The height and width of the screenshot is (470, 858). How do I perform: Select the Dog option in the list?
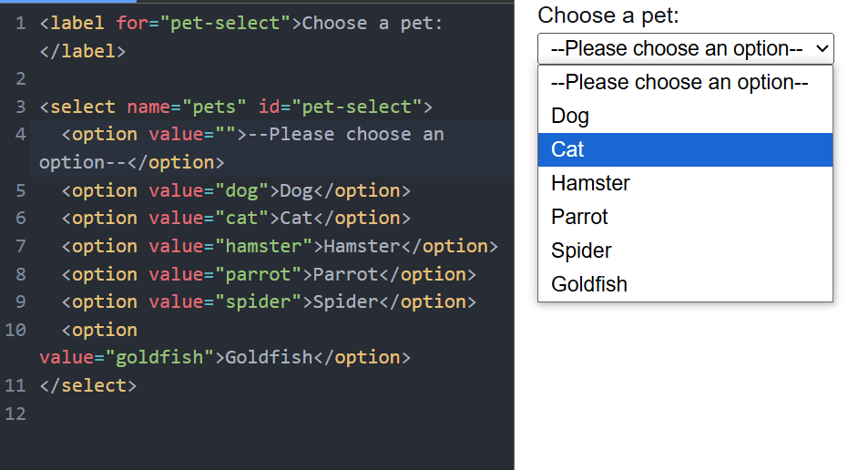pos(570,116)
